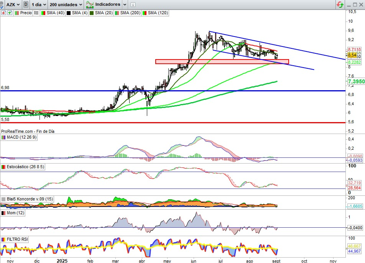Open SMA (200) indicator settings

[128, 13]
